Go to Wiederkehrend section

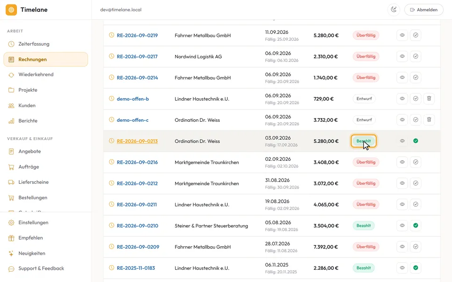point(46,75)
